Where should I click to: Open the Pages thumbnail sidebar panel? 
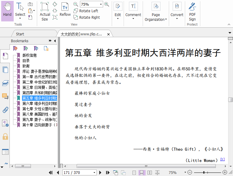[x=5, y=70]
